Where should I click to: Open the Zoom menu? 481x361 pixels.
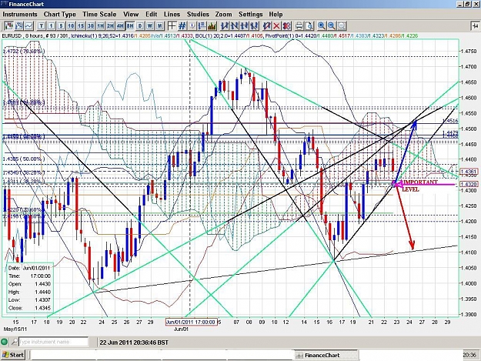224,14
